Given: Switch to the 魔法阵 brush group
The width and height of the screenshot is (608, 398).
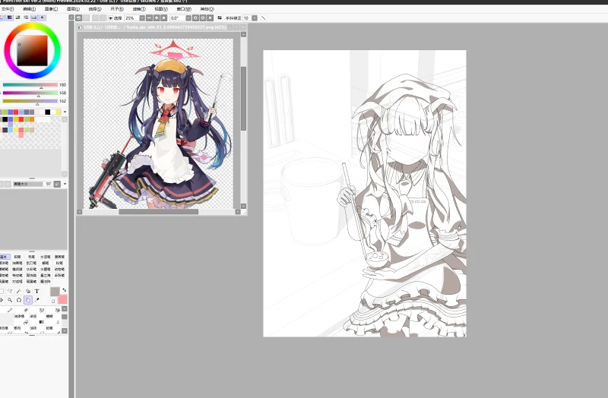Looking at the screenshot, I should (46, 281).
